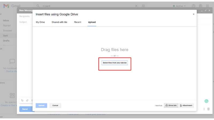Click the blue Upload button
This screenshot has width=214, height=120.
pos(41,105)
